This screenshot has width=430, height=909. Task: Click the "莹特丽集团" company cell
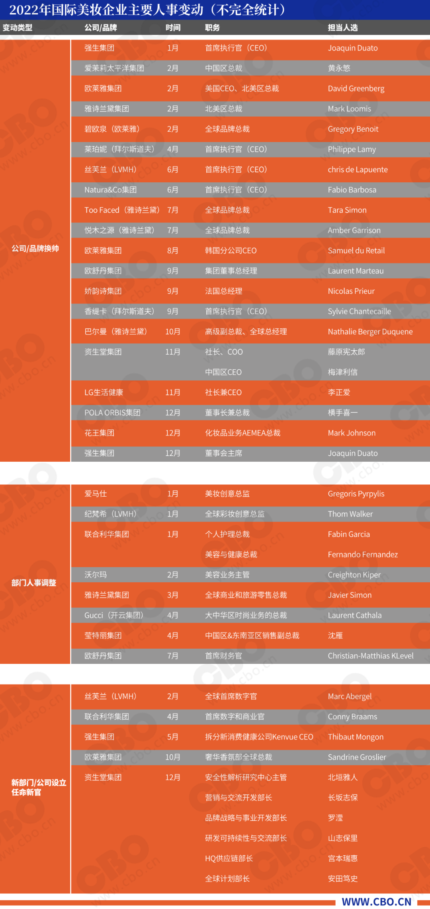(x=103, y=636)
